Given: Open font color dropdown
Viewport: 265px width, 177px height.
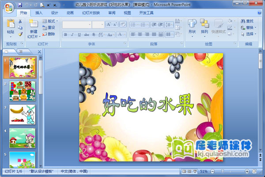Looking at the screenshot, I should click(x=121, y=35).
